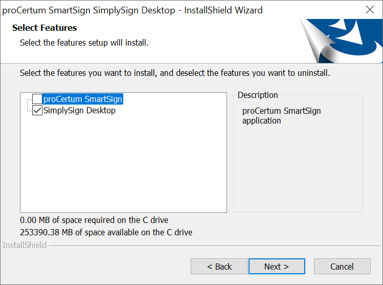Select the SimplySign Desktop feature label
Screen dimensions: 383x285
[79, 110]
